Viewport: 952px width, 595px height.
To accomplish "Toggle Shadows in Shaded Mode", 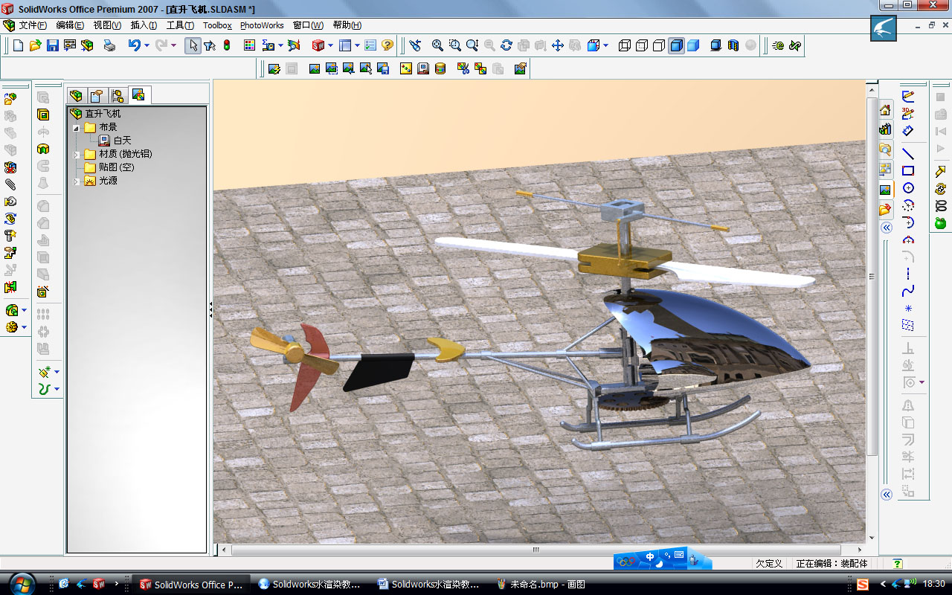I will [x=716, y=45].
